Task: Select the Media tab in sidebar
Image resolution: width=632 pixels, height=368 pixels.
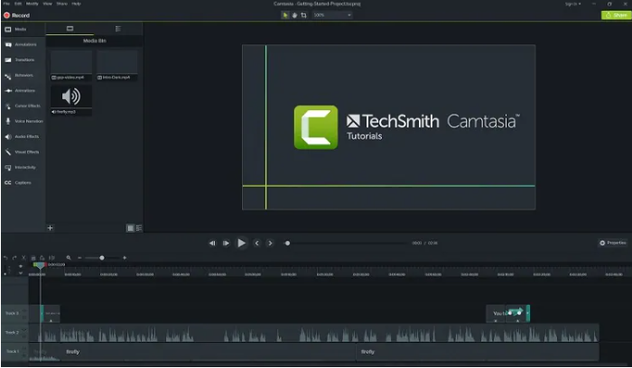Action: click(23, 29)
